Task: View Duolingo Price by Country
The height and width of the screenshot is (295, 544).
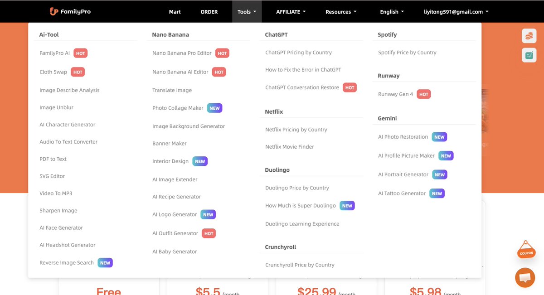Action: [297, 188]
